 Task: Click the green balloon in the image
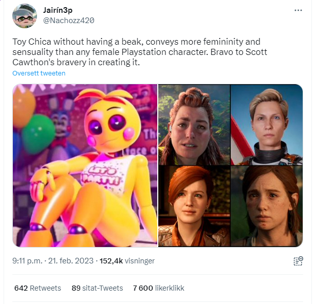pyautogui.click(x=38, y=134)
